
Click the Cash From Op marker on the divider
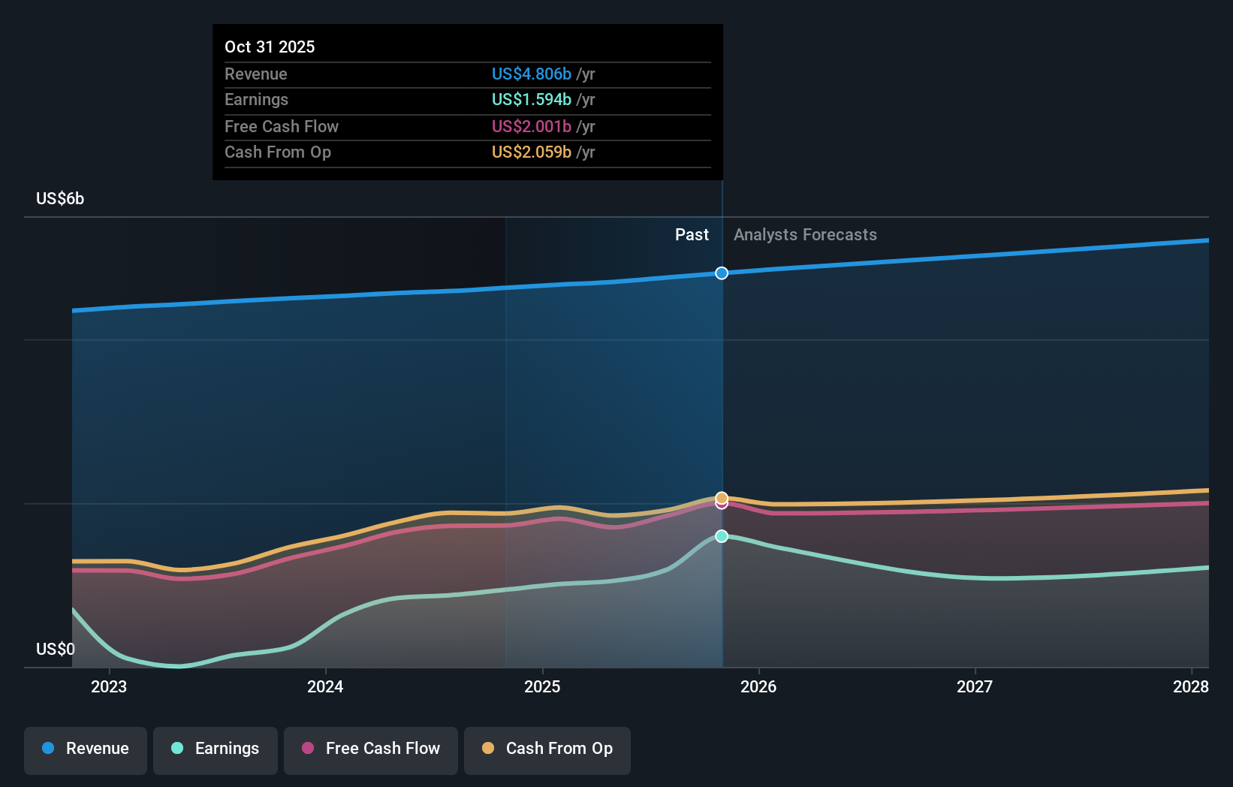click(721, 497)
